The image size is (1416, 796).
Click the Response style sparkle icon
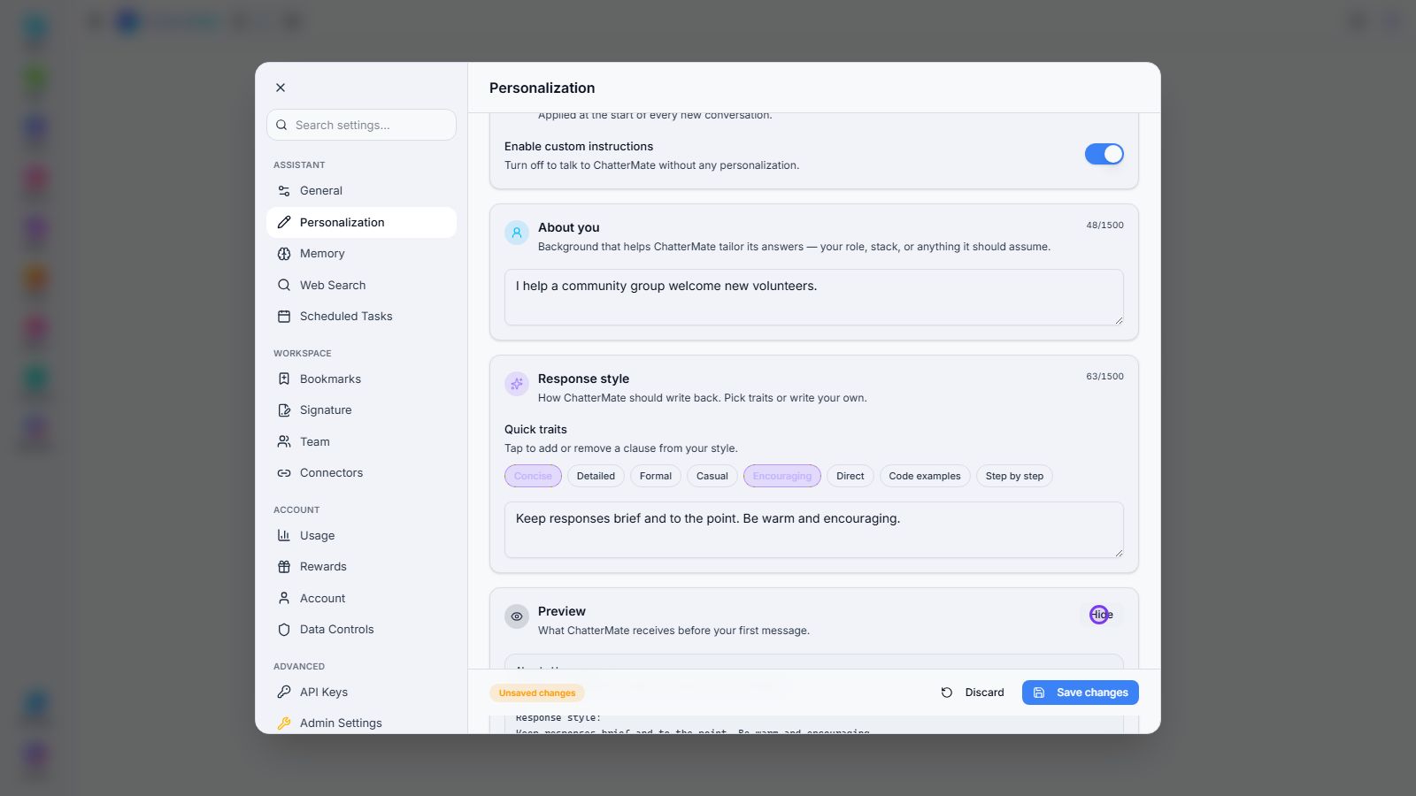pyautogui.click(x=517, y=384)
